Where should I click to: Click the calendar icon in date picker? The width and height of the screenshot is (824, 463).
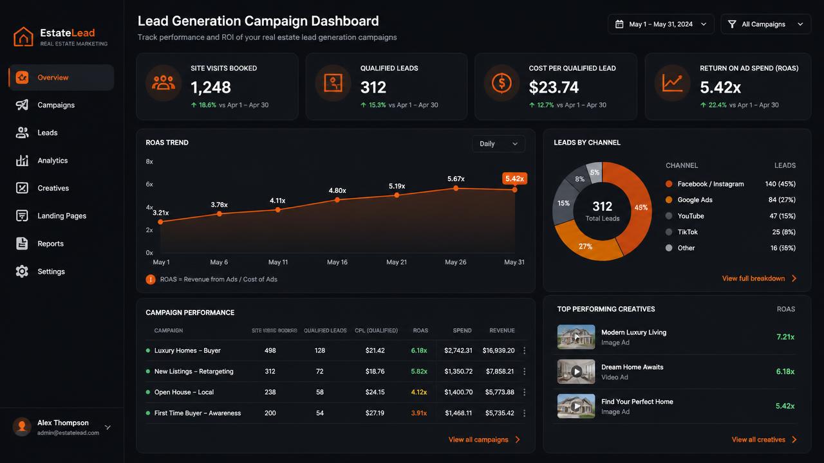click(x=619, y=24)
